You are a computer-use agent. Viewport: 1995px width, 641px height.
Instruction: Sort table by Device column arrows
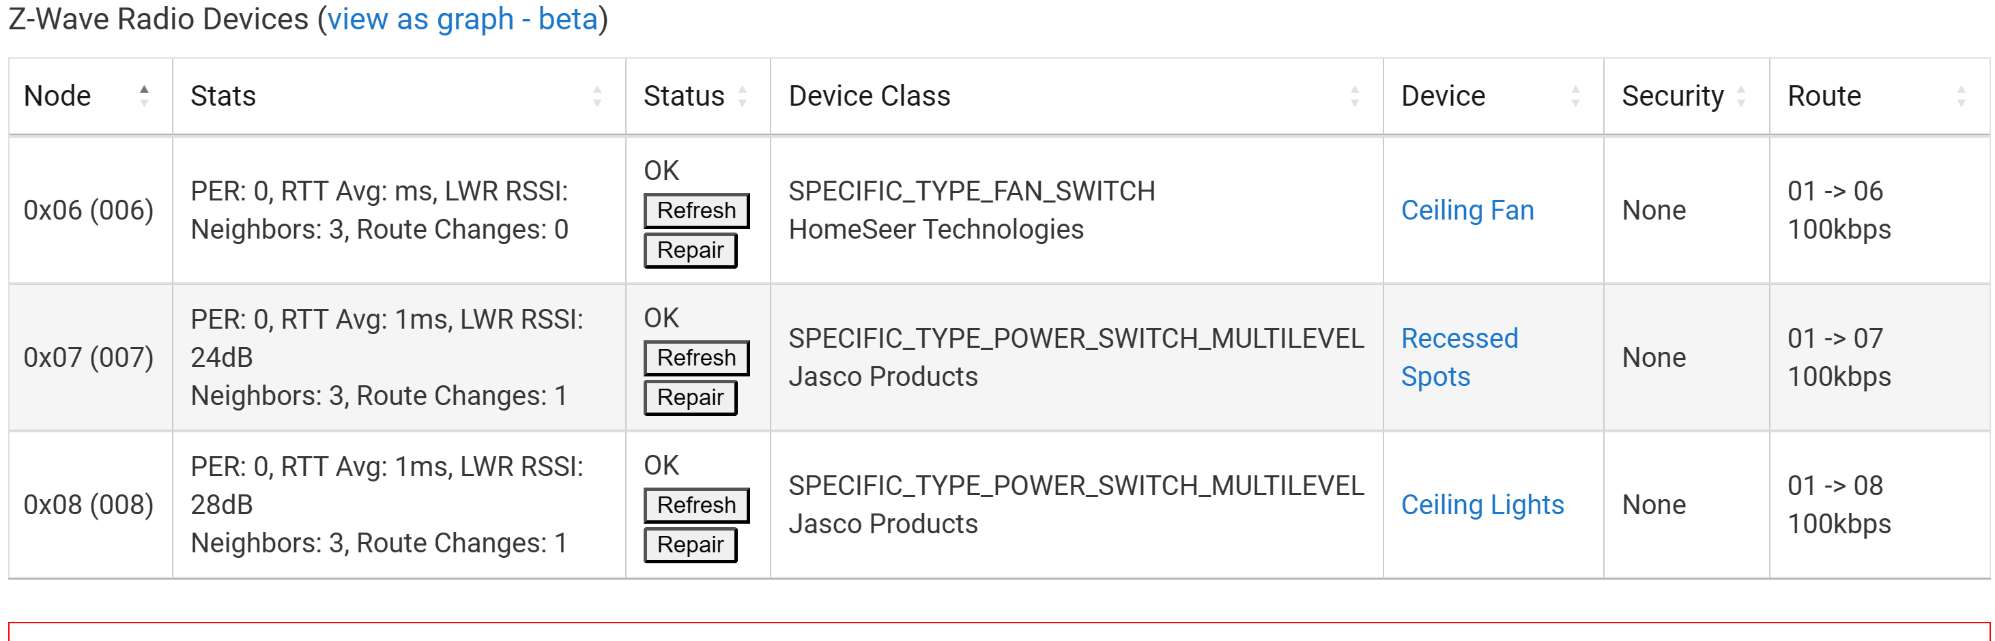tap(1575, 96)
